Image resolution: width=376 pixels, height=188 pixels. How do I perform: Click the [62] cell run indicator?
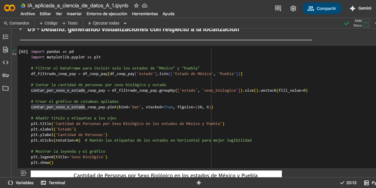tap(23, 51)
